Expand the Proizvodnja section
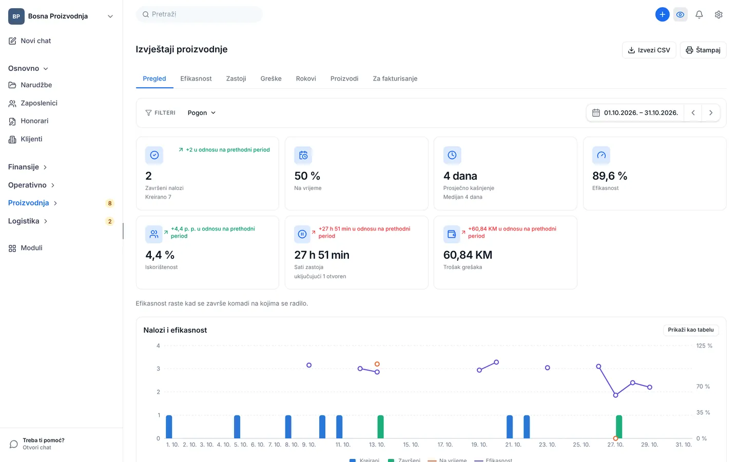Screen dimensions: 739x462 pyautogui.click(x=33, y=203)
